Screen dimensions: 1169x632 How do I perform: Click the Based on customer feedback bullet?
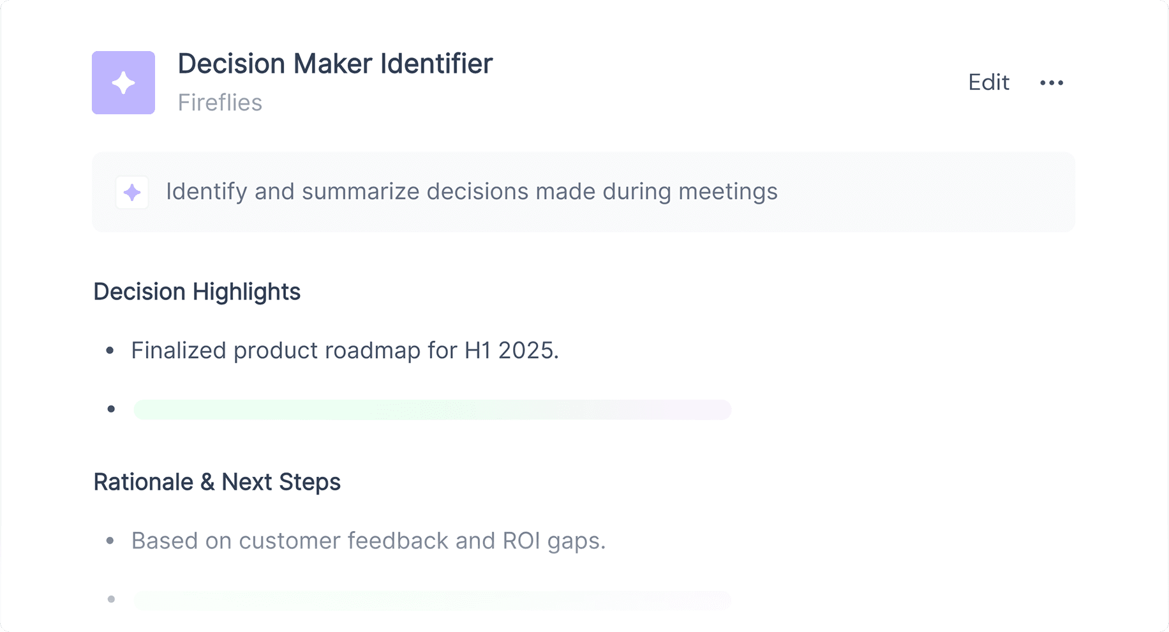click(368, 541)
